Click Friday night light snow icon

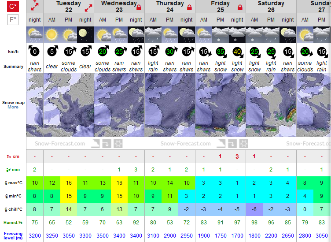(237, 35)
